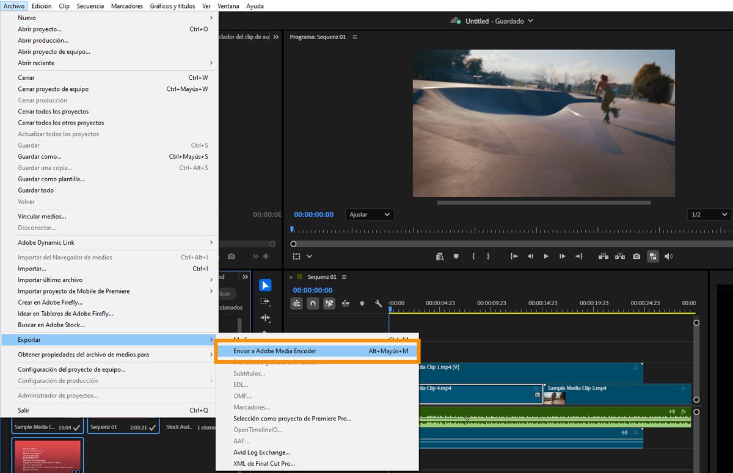Choose Salir in Archivo menu
The height and width of the screenshot is (473, 733).
pyautogui.click(x=109, y=410)
